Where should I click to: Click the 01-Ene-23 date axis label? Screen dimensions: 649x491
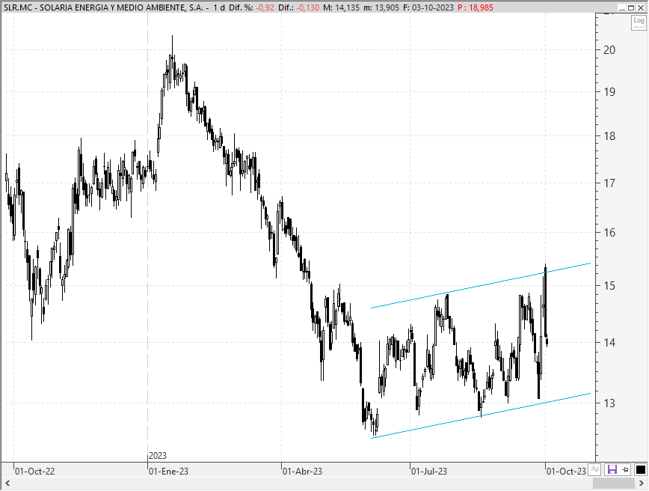168,472
